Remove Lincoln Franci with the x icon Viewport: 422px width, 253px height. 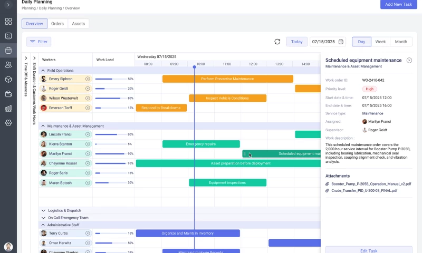click(88, 134)
